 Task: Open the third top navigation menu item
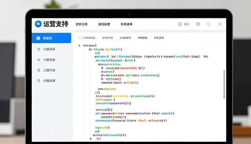[x=126, y=24]
